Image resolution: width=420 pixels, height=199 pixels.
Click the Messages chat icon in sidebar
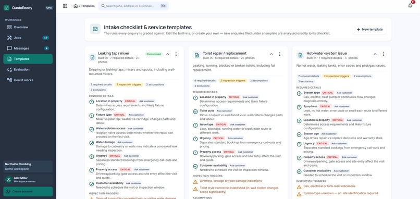(x=9, y=48)
